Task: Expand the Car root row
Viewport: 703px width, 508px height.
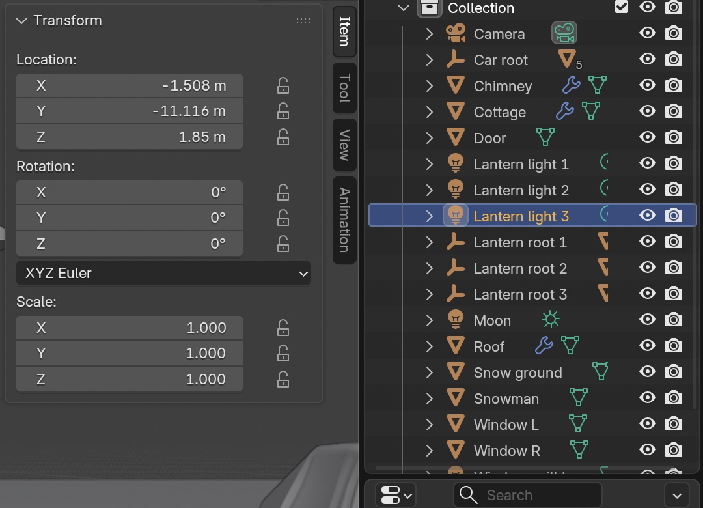Action: [429, 60]
